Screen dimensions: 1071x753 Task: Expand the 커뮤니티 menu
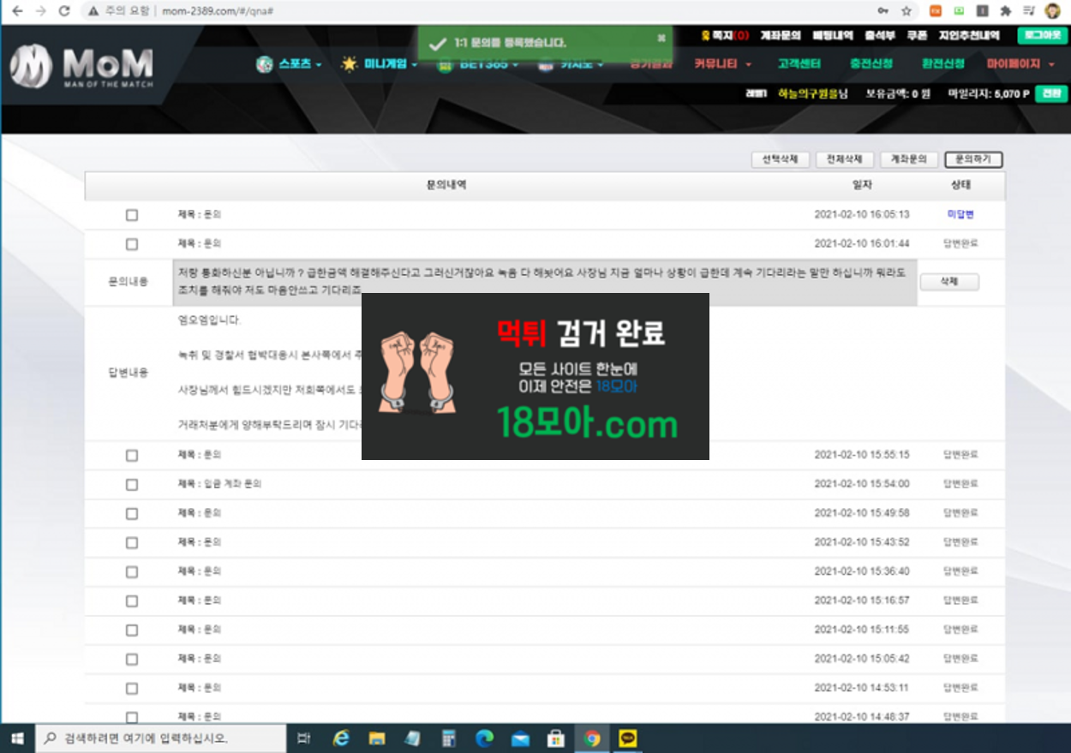pyautogui.click(x=722, y=64)
